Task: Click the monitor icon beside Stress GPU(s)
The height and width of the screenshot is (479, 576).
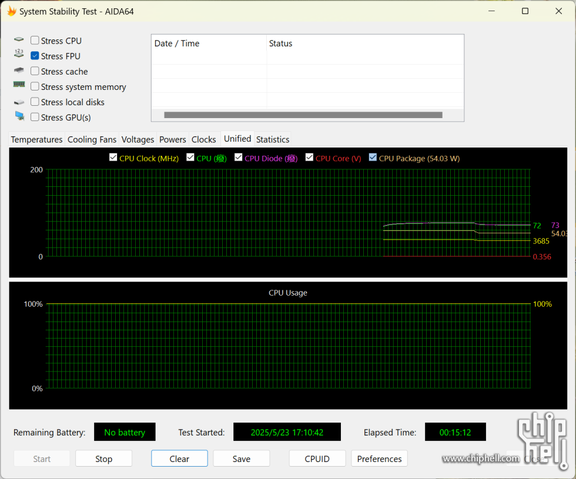Action: click(x=19, y=116)
